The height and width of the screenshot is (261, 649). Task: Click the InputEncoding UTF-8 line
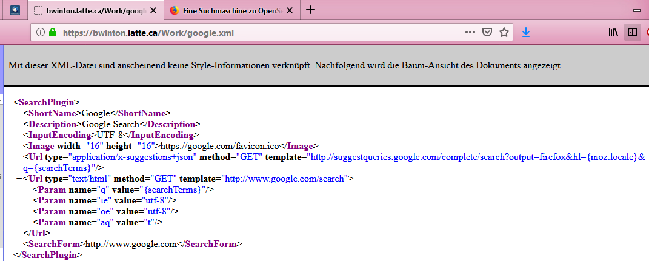[111, 135]
